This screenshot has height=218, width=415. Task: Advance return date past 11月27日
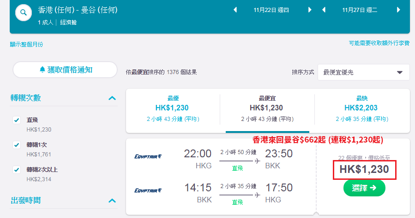coord(398,10)
